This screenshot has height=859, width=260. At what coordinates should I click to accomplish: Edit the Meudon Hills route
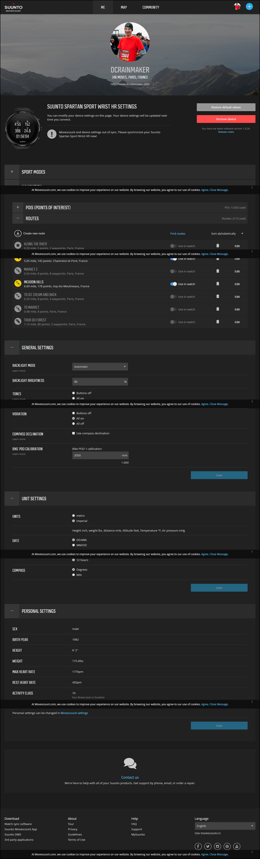pos(237,284)
